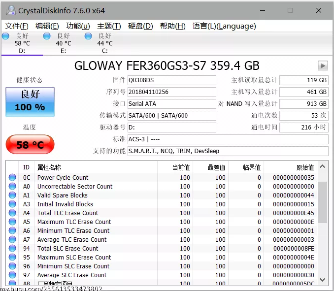Click the status orb for Average SLC Erase Count
The height and width of the screenshot is (291, 334).
[x=12, y=275]
